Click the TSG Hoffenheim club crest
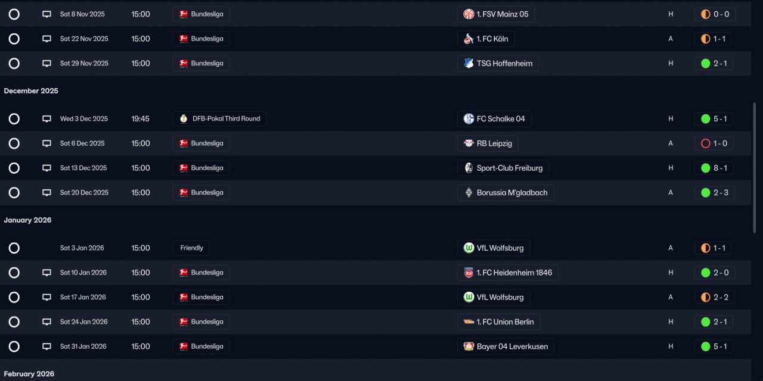Viewport: 763px width, 381px height. click(x=469, y=64)
